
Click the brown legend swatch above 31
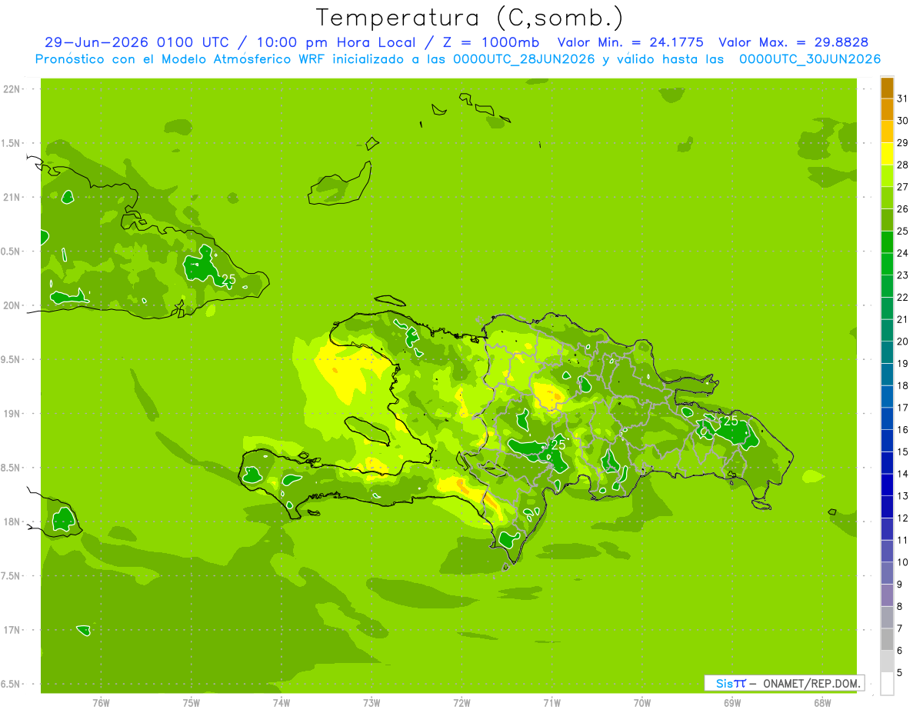[x=887, y=87]
